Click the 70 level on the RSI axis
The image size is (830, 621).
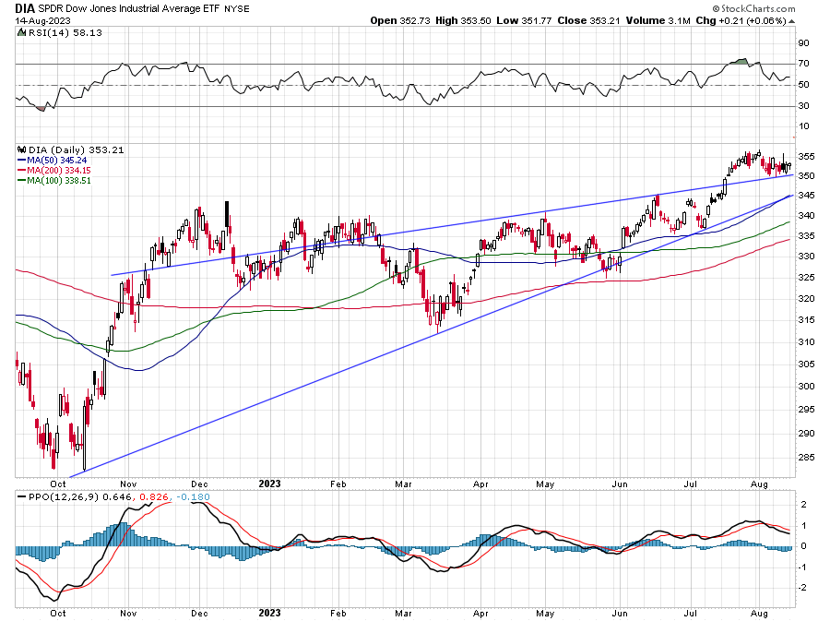(x=803, y=64)
